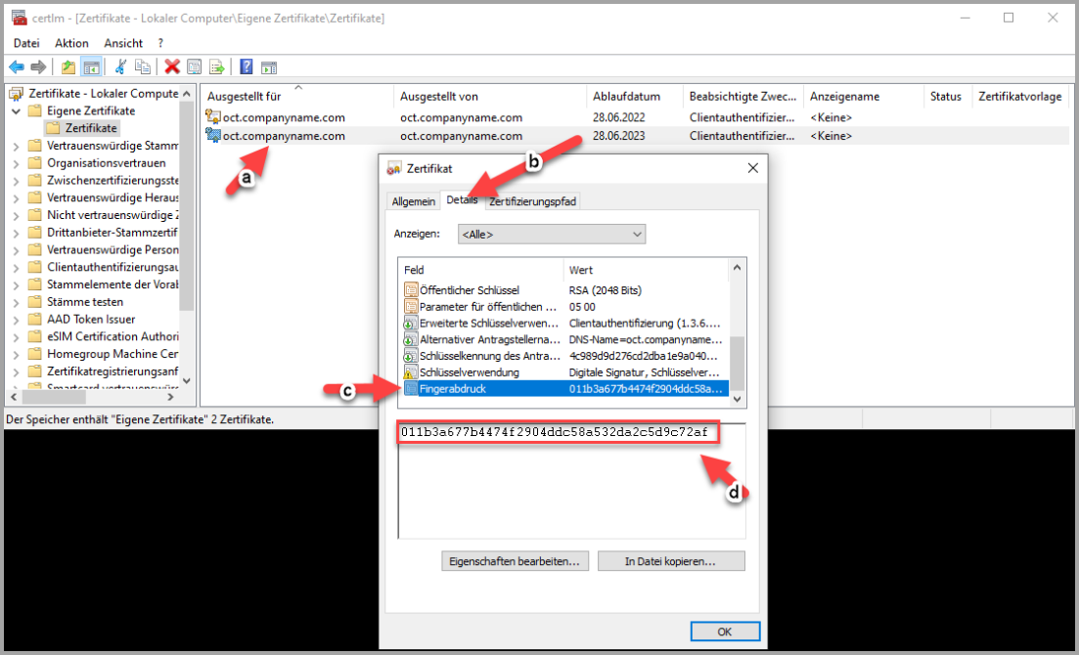
Task: Open Properties via toolbar icon
Action: (194, 67)
